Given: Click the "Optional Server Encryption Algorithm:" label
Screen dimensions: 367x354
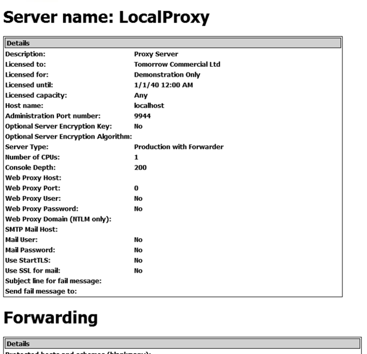Looking at the screenshot, I should tap(68, 137).
